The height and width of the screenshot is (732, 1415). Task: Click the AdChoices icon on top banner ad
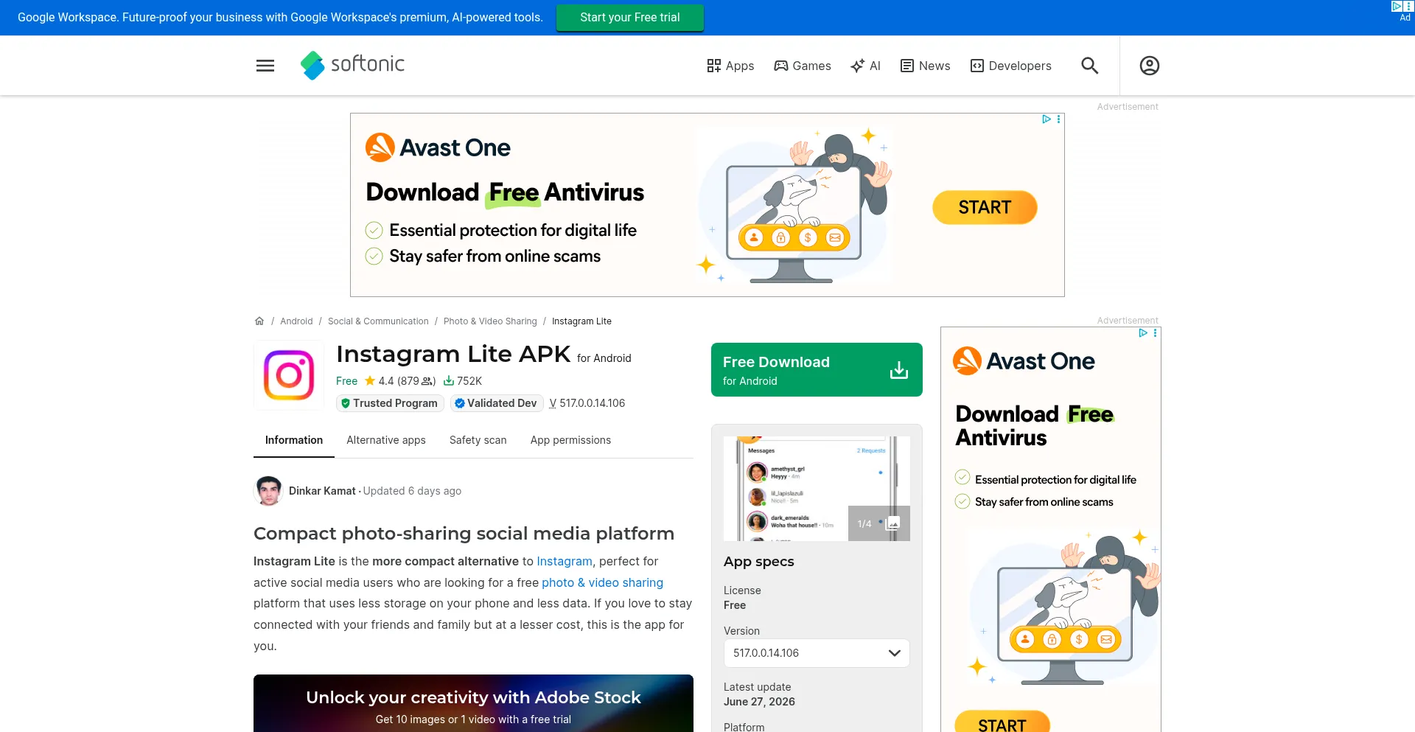coord(1397,6)
